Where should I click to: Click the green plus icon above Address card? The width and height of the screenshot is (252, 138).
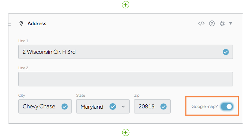tap(126, 4)
